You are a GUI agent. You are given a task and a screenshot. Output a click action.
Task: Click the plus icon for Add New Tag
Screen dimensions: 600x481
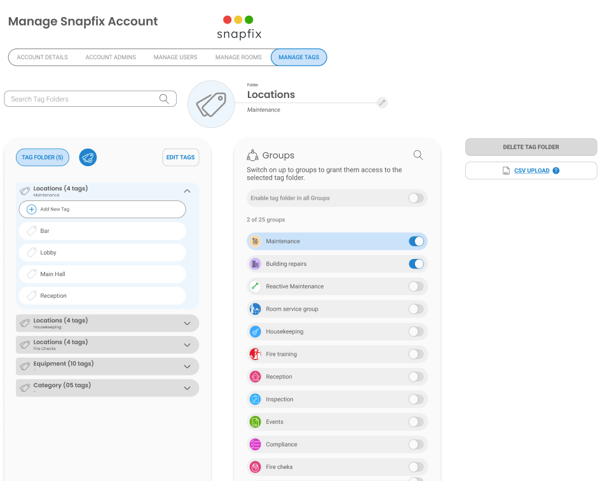31,209
